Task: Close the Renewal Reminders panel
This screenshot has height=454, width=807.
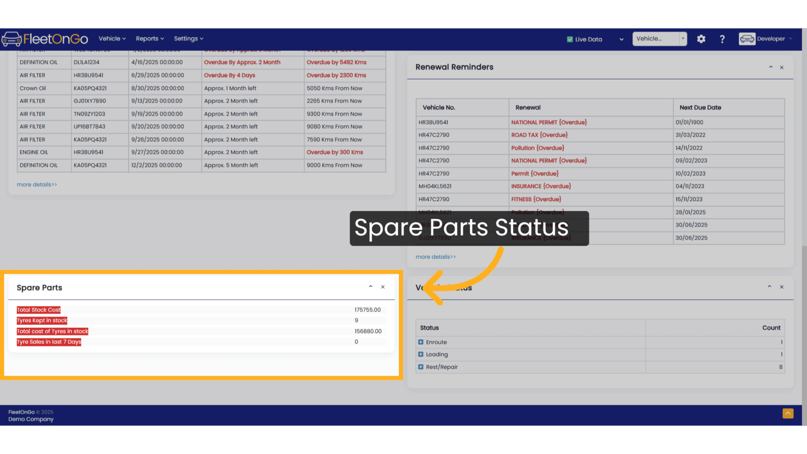Action: click(782, 68)
